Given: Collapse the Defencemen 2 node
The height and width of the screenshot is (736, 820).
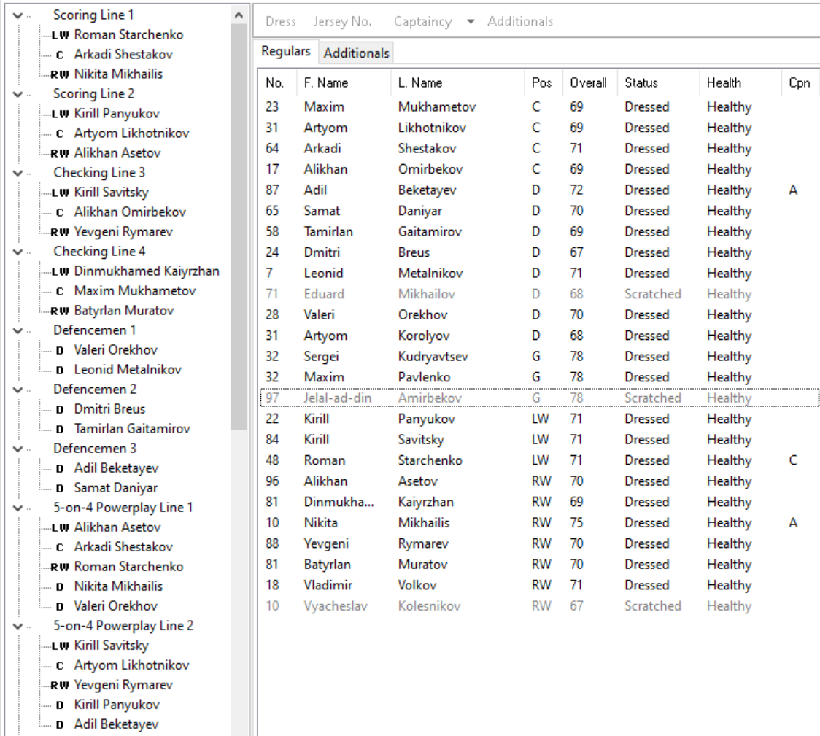Looking at the screenshot, I should [18, 390].
